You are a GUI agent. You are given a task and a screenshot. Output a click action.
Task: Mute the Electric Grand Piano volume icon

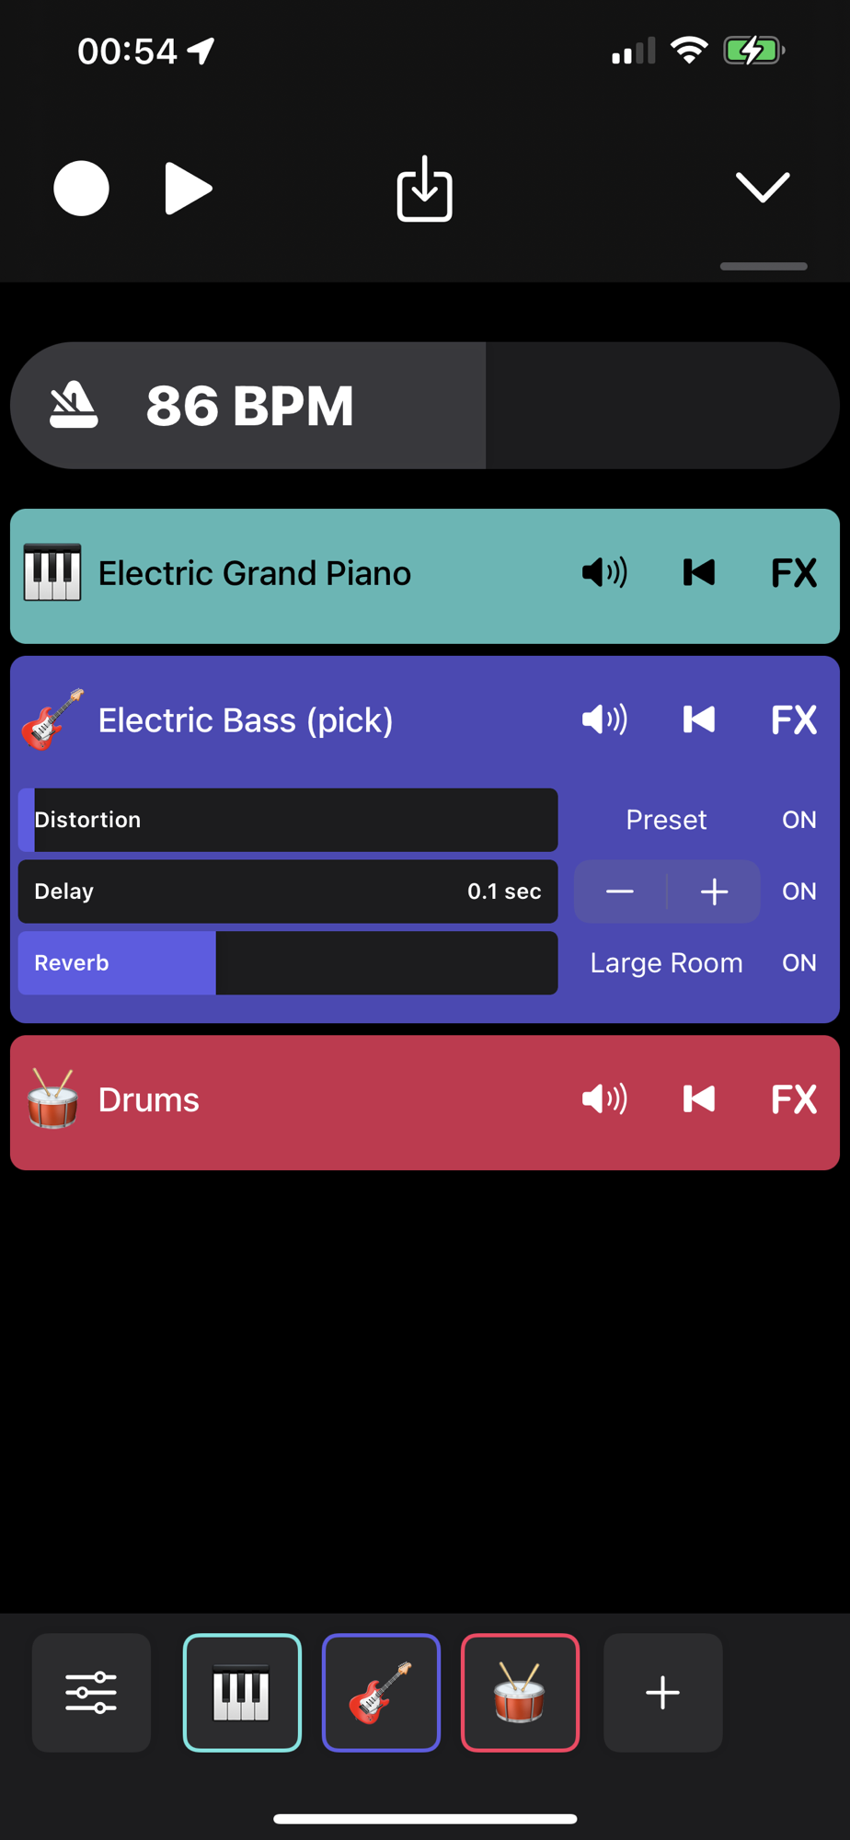tap(604, 573)
